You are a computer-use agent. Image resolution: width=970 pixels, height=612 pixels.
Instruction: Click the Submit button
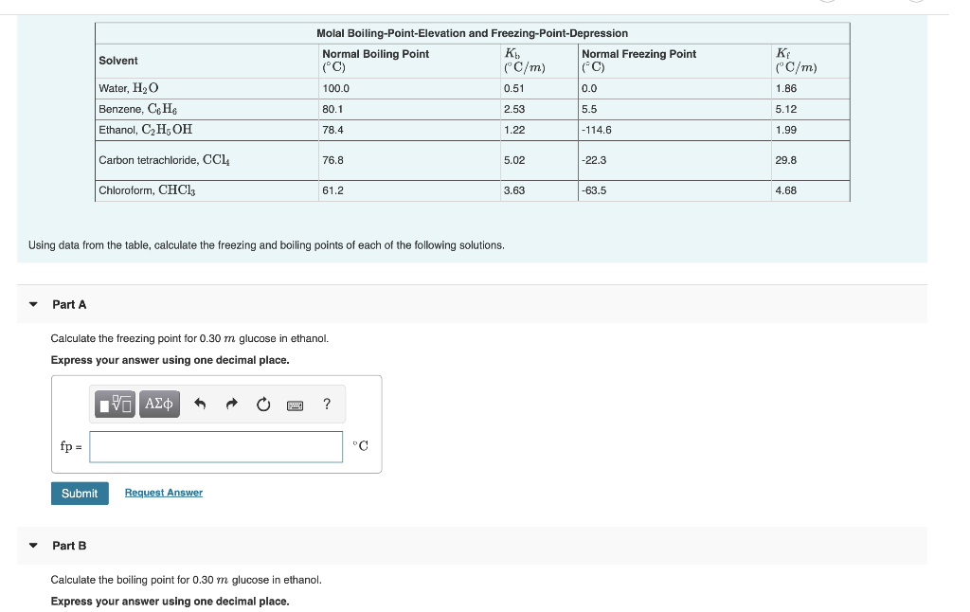click(79, 493)
